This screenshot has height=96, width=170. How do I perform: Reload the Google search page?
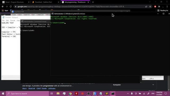[11, 6]
